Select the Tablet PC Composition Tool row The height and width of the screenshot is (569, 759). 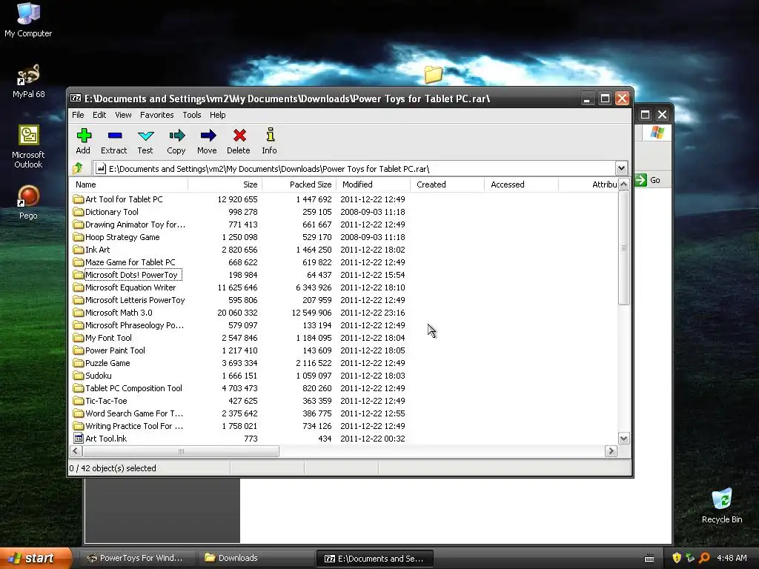[344, 387]
